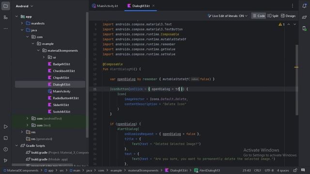Expand the com (androidTest) package

pos(28,118)
